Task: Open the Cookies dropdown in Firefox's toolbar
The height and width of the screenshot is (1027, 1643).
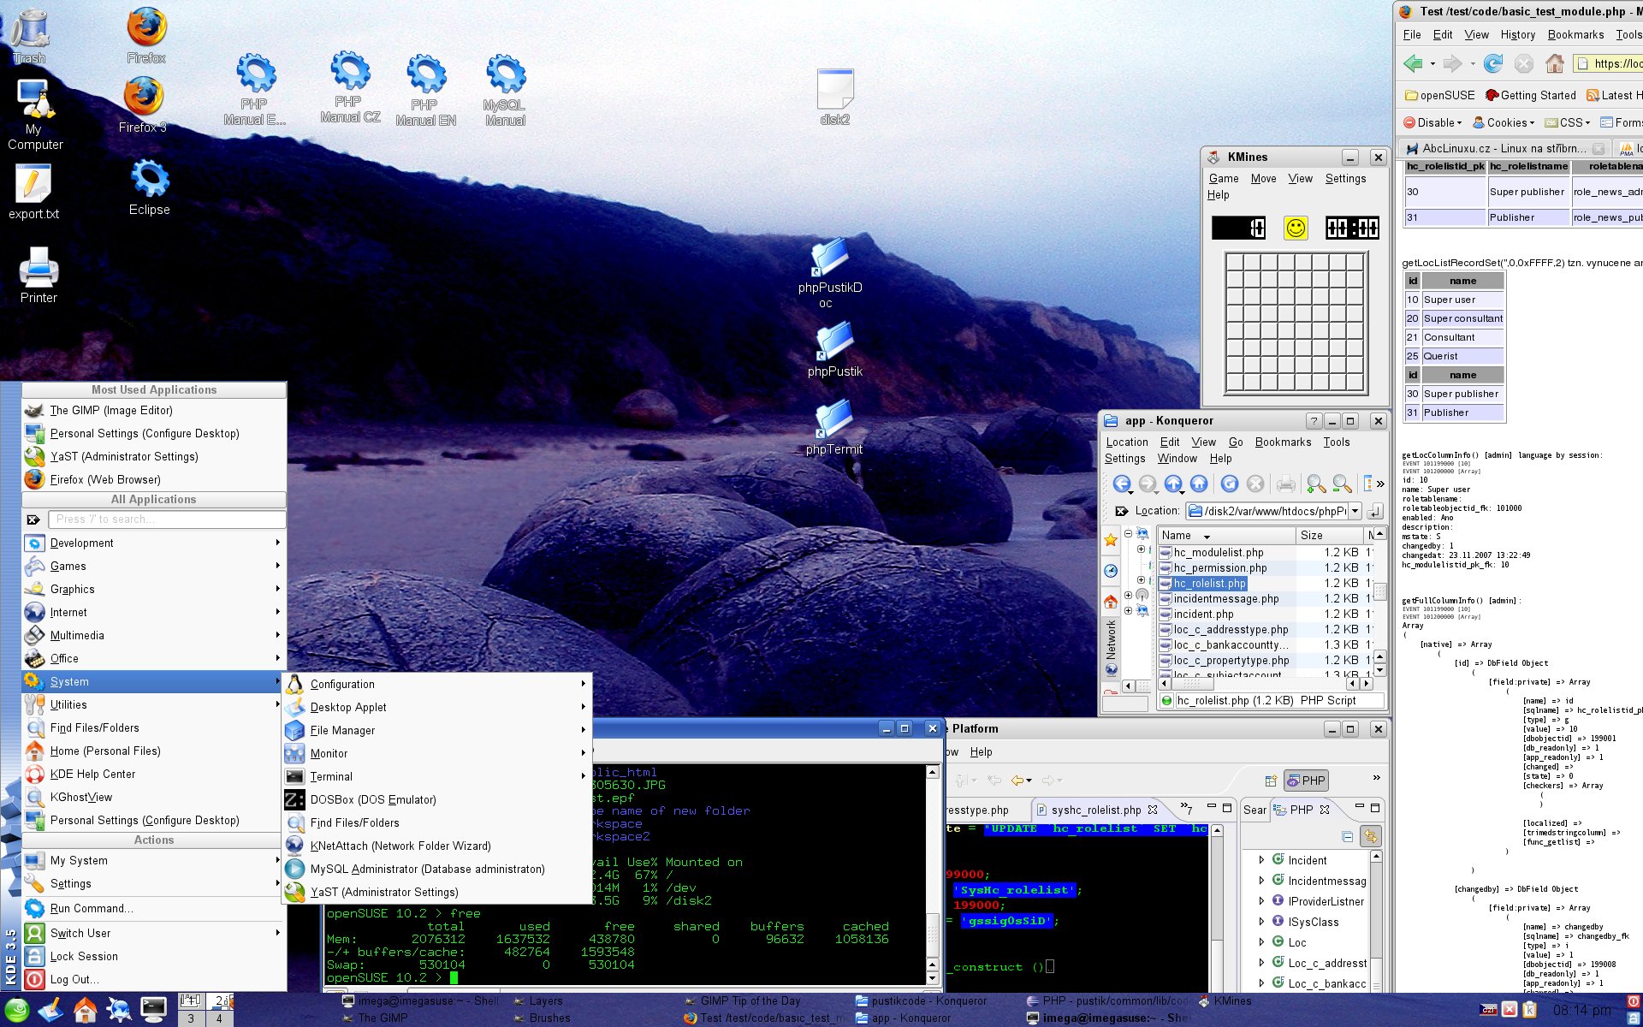Action: [x=1504, y=122]
